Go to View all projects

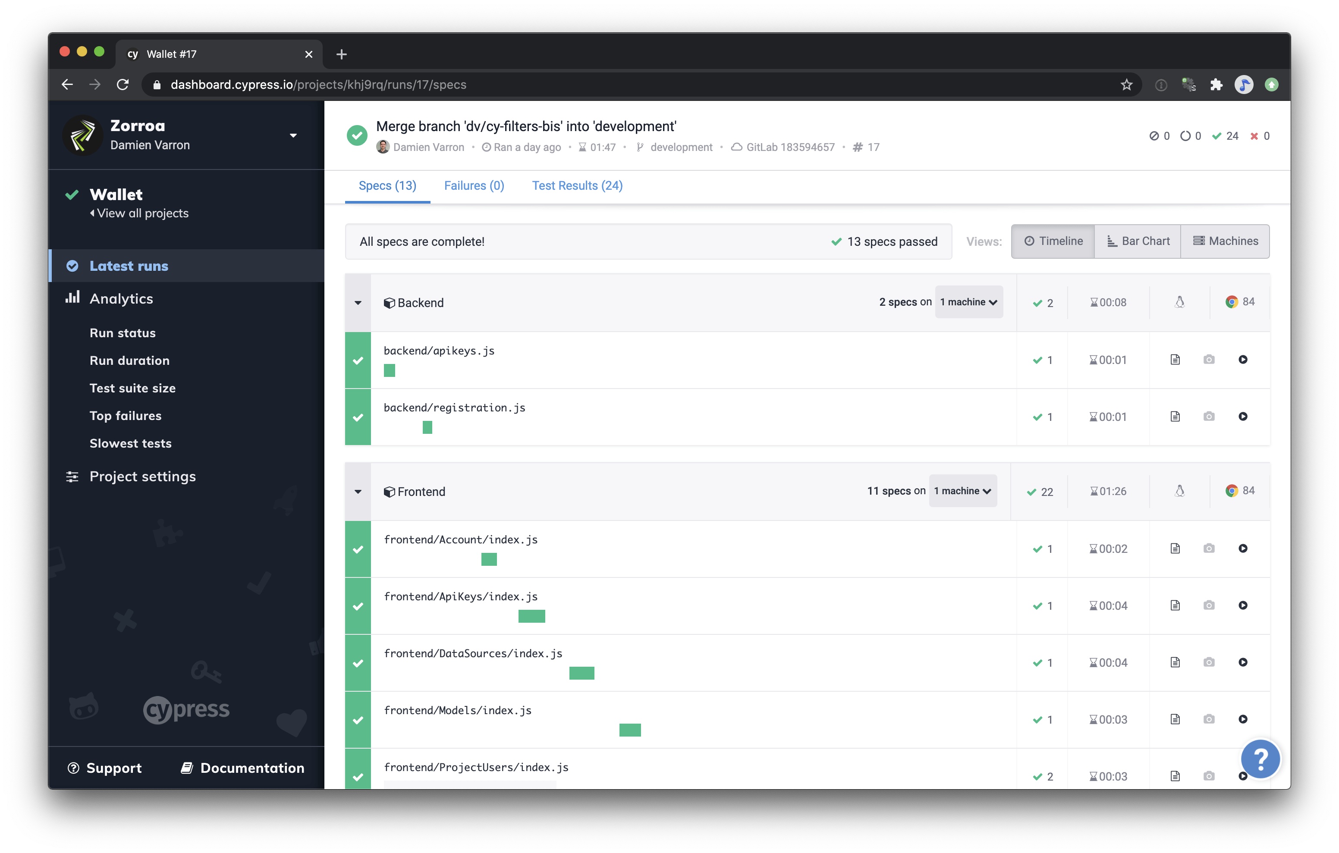pyautogui.click(x=142, y=213)
